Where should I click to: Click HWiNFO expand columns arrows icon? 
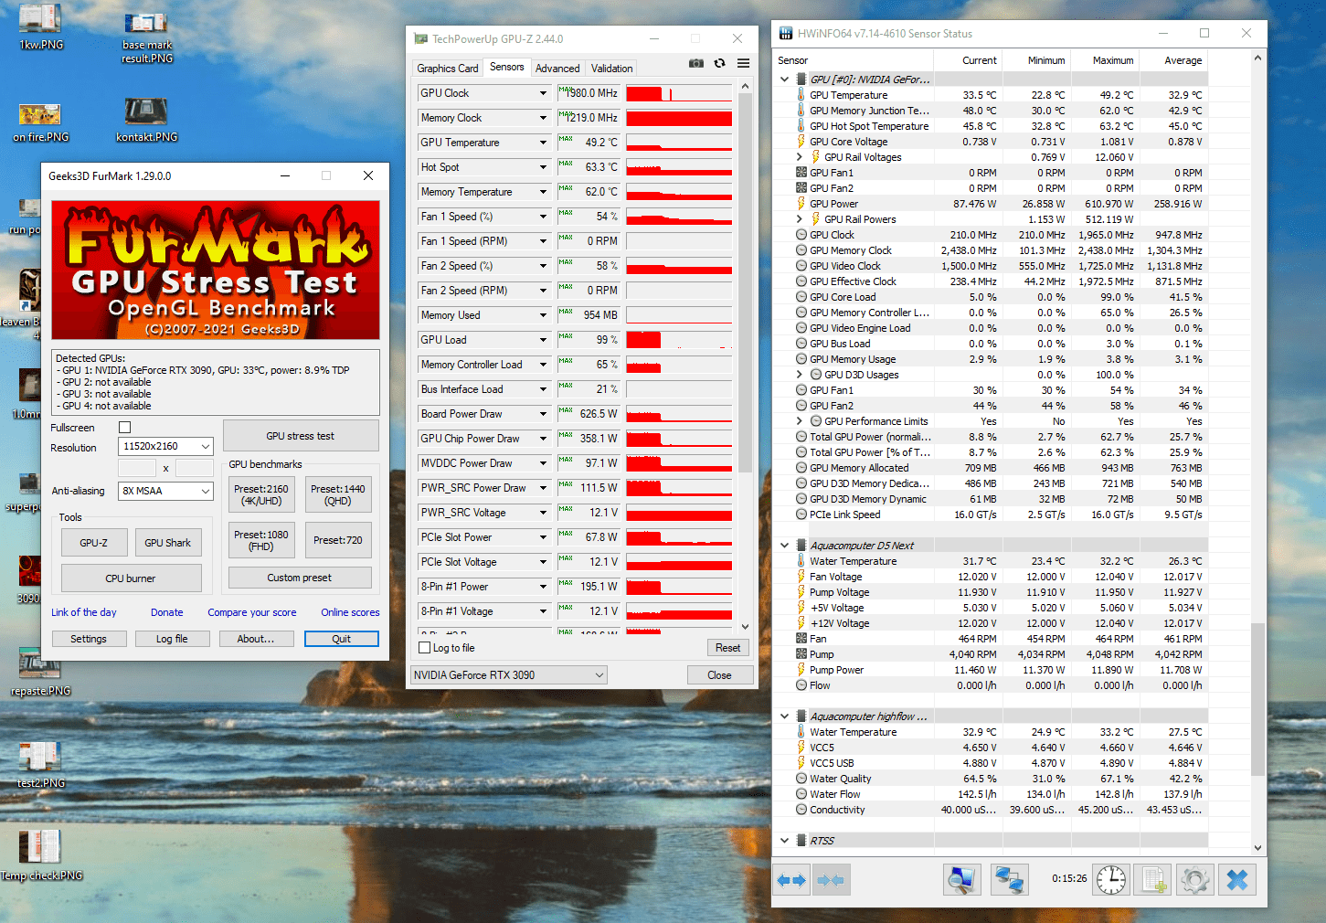click(x=791, y=880)
